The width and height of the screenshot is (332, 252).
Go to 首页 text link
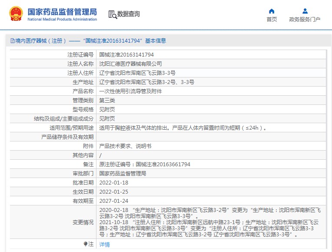(272, 20)
